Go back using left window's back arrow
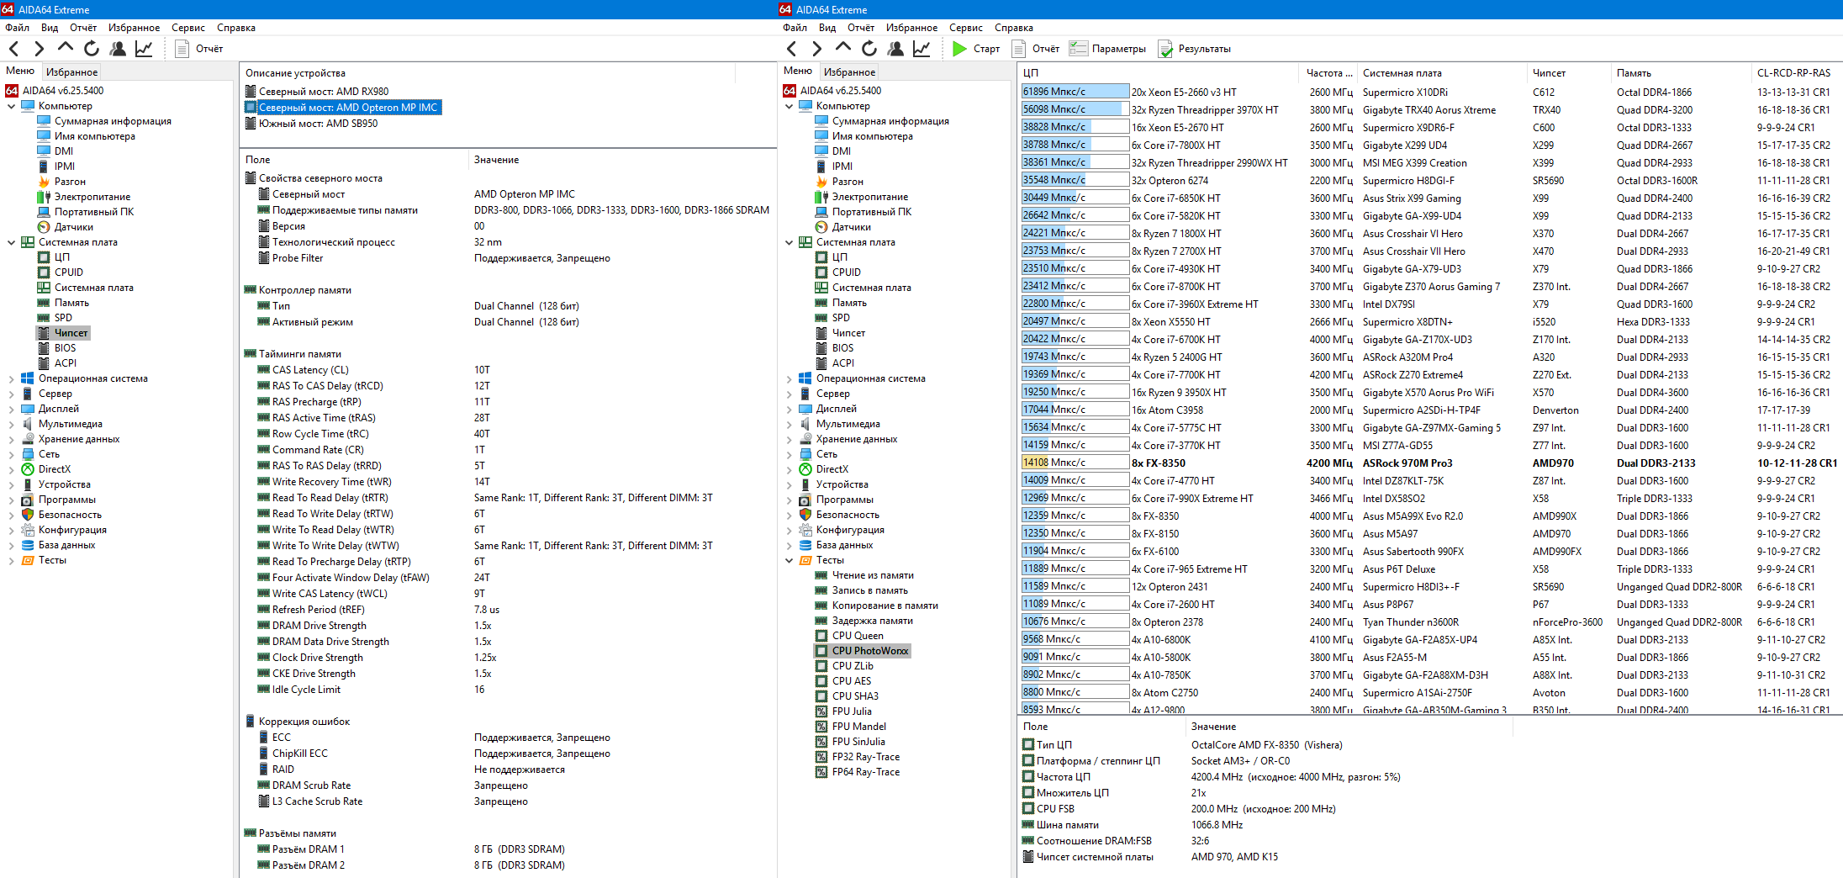1843x878 pixels. point(14,49)
